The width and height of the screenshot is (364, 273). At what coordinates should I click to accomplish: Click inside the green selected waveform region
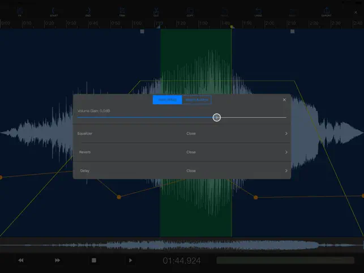(196, 62)
